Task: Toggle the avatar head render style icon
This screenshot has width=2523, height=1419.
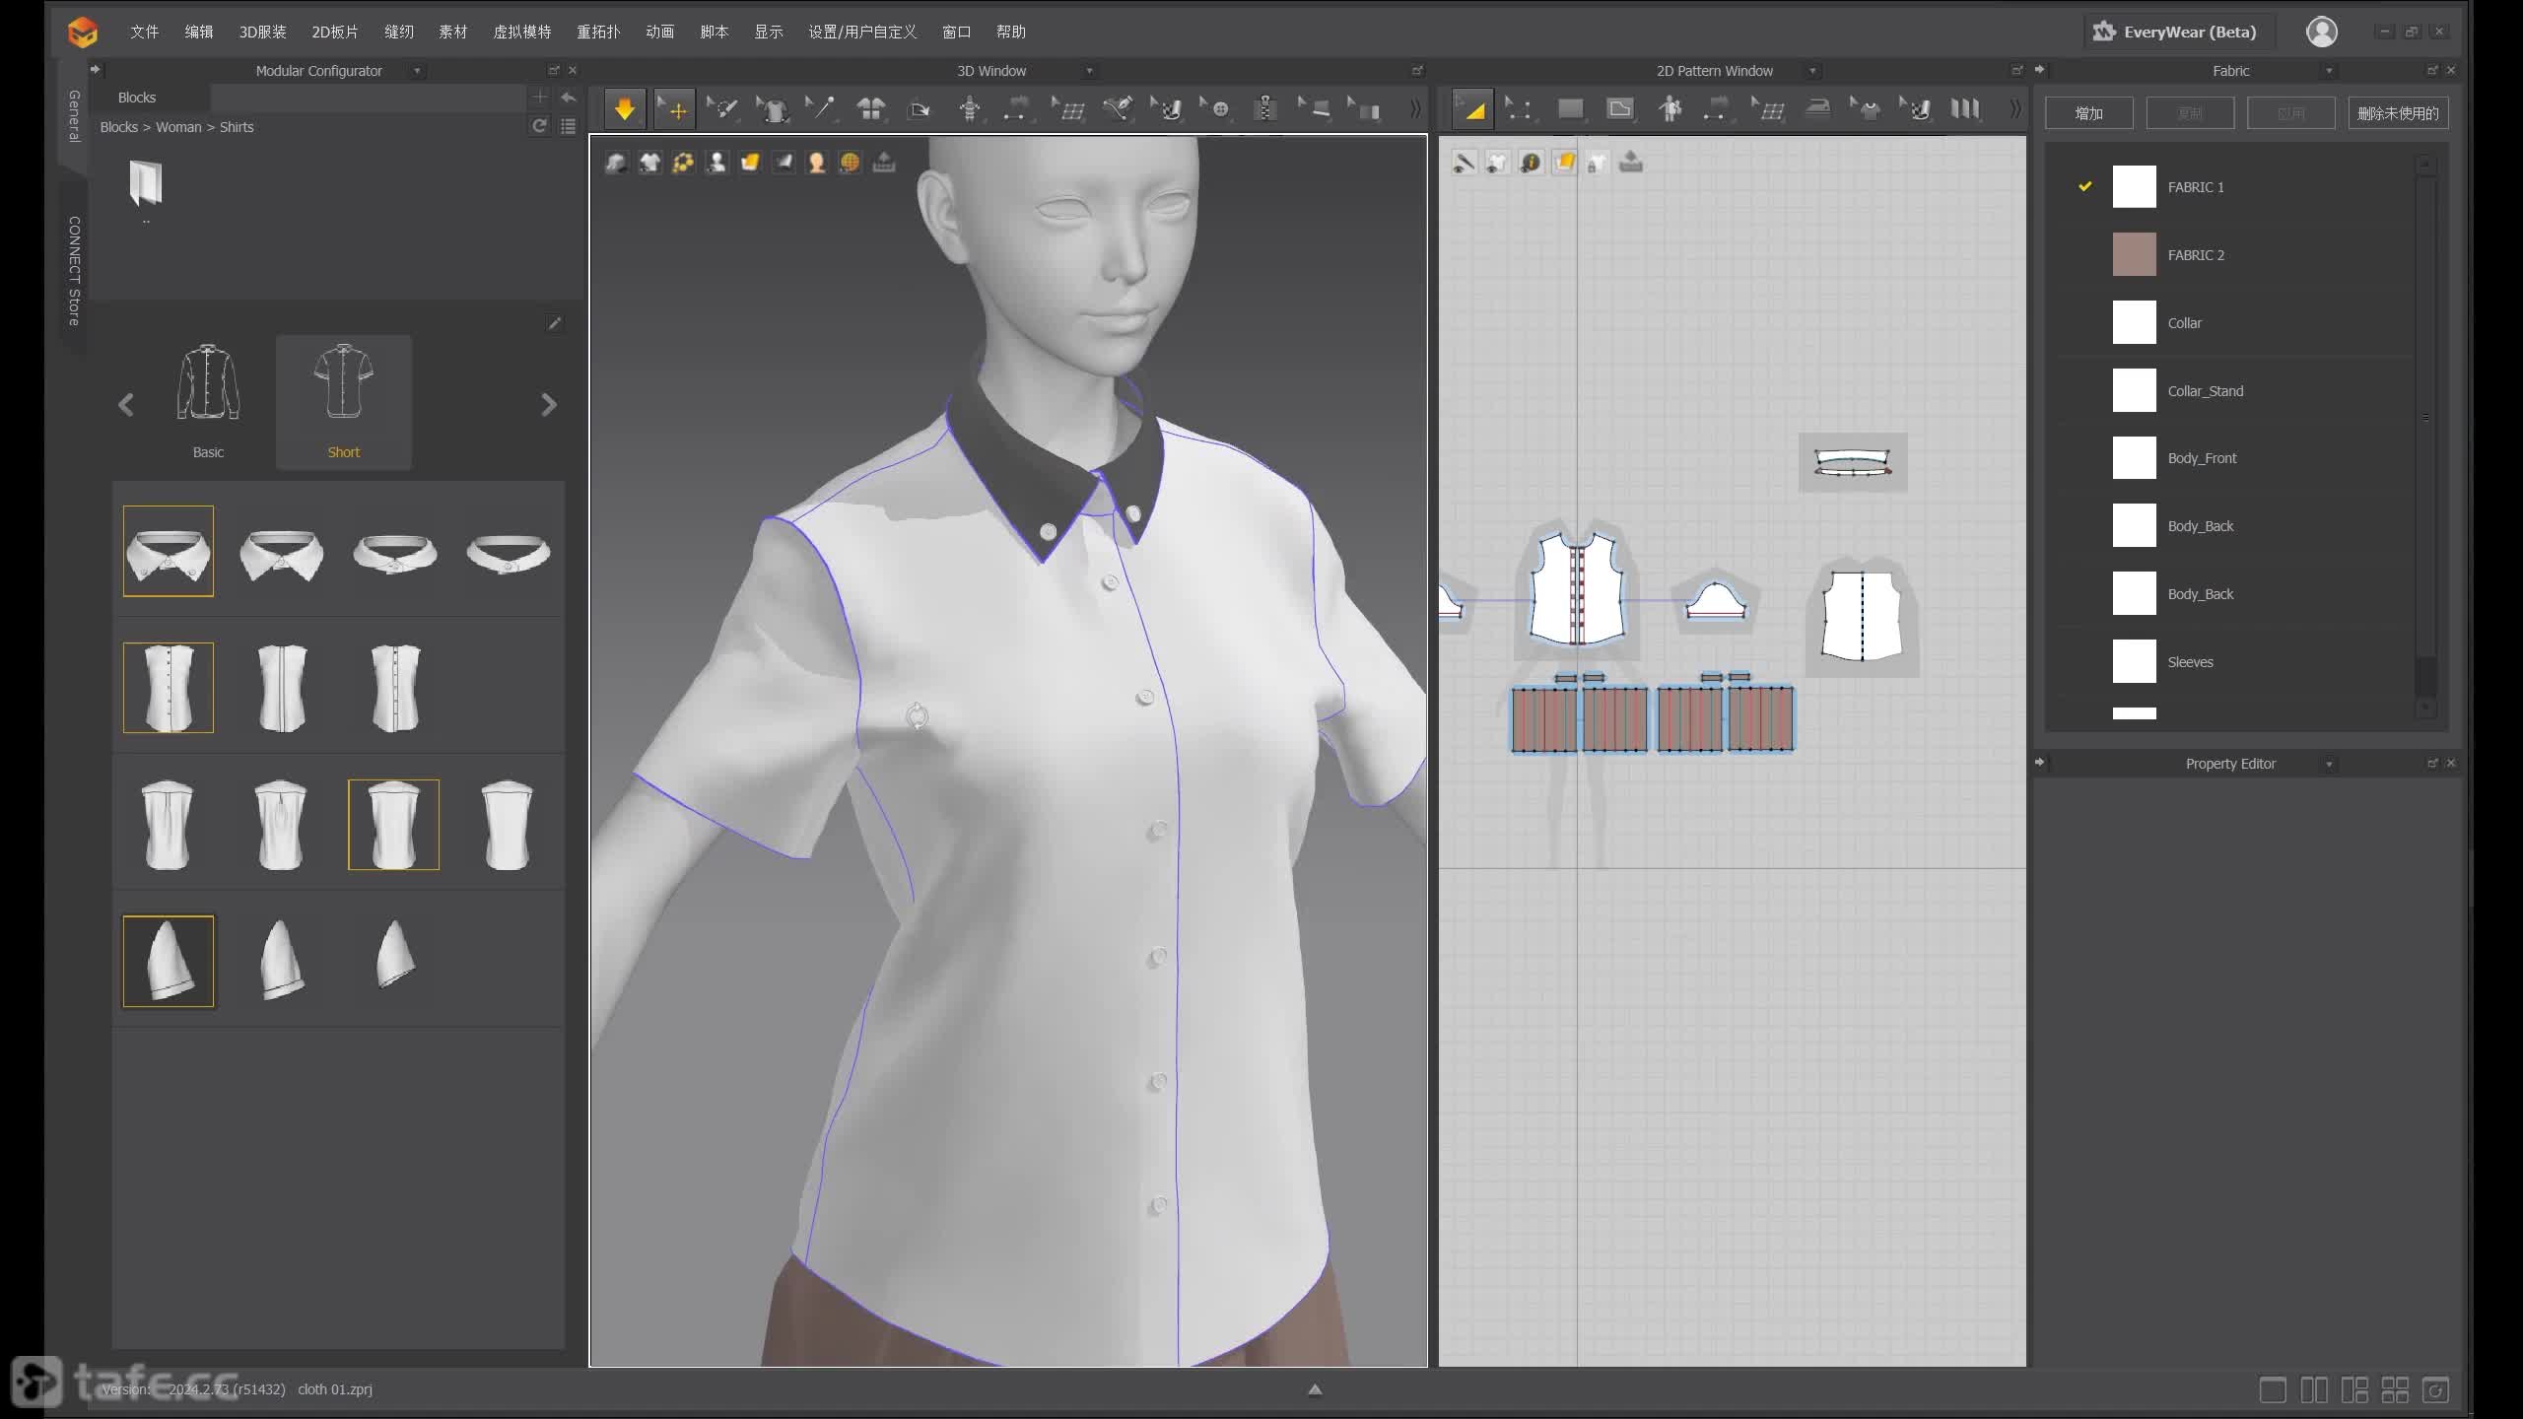Action: pyautogui.click(x=817, y=163)
